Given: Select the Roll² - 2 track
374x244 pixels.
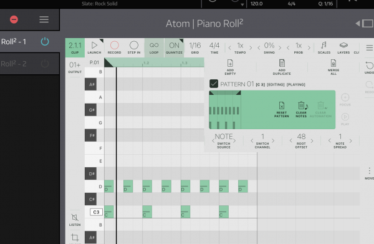Looking at the screenshot, I should pyautogui.click(x=14, y=64).
